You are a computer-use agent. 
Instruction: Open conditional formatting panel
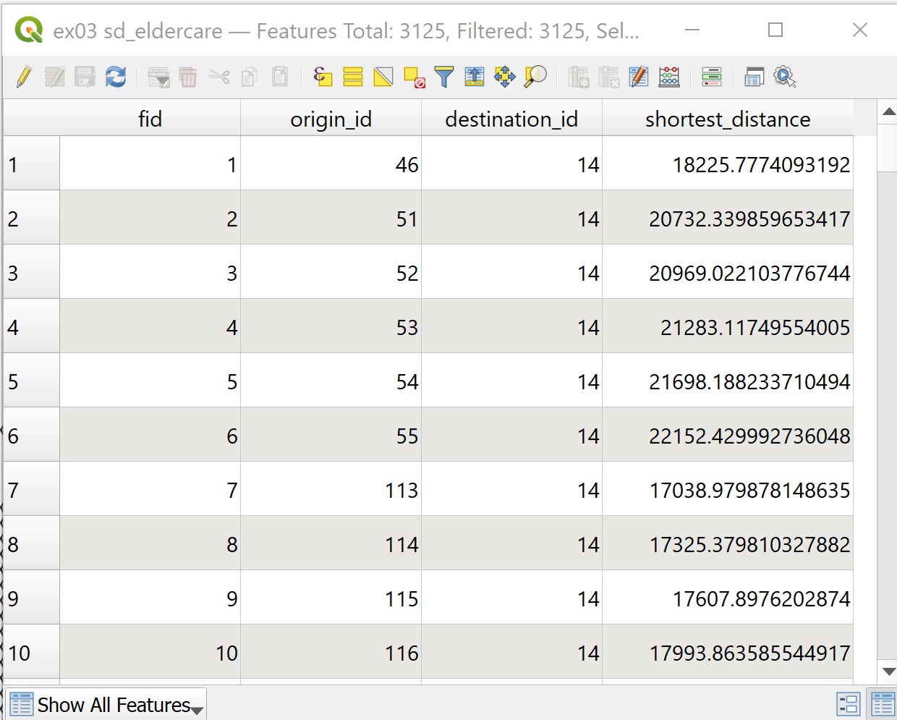712,77
